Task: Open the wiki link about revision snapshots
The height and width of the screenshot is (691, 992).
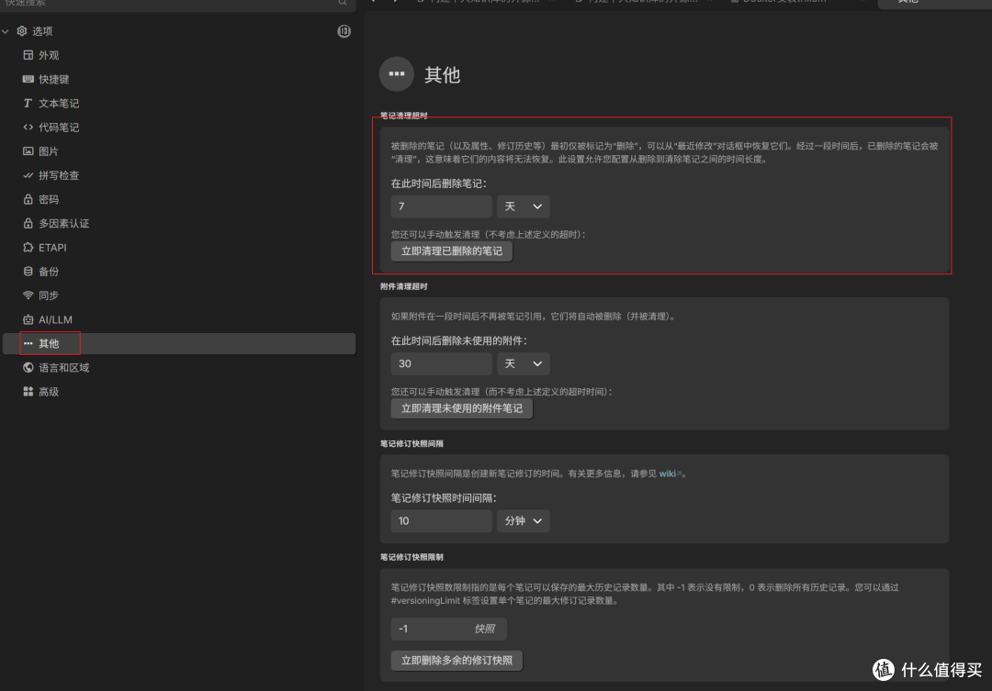Action: point(670,474)
